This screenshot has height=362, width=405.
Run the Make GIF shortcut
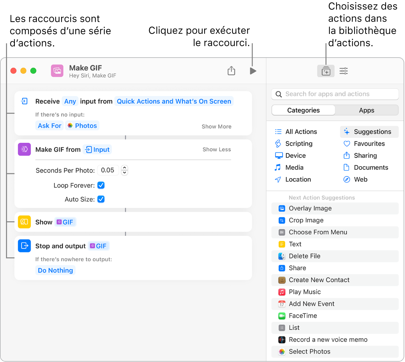253,71
